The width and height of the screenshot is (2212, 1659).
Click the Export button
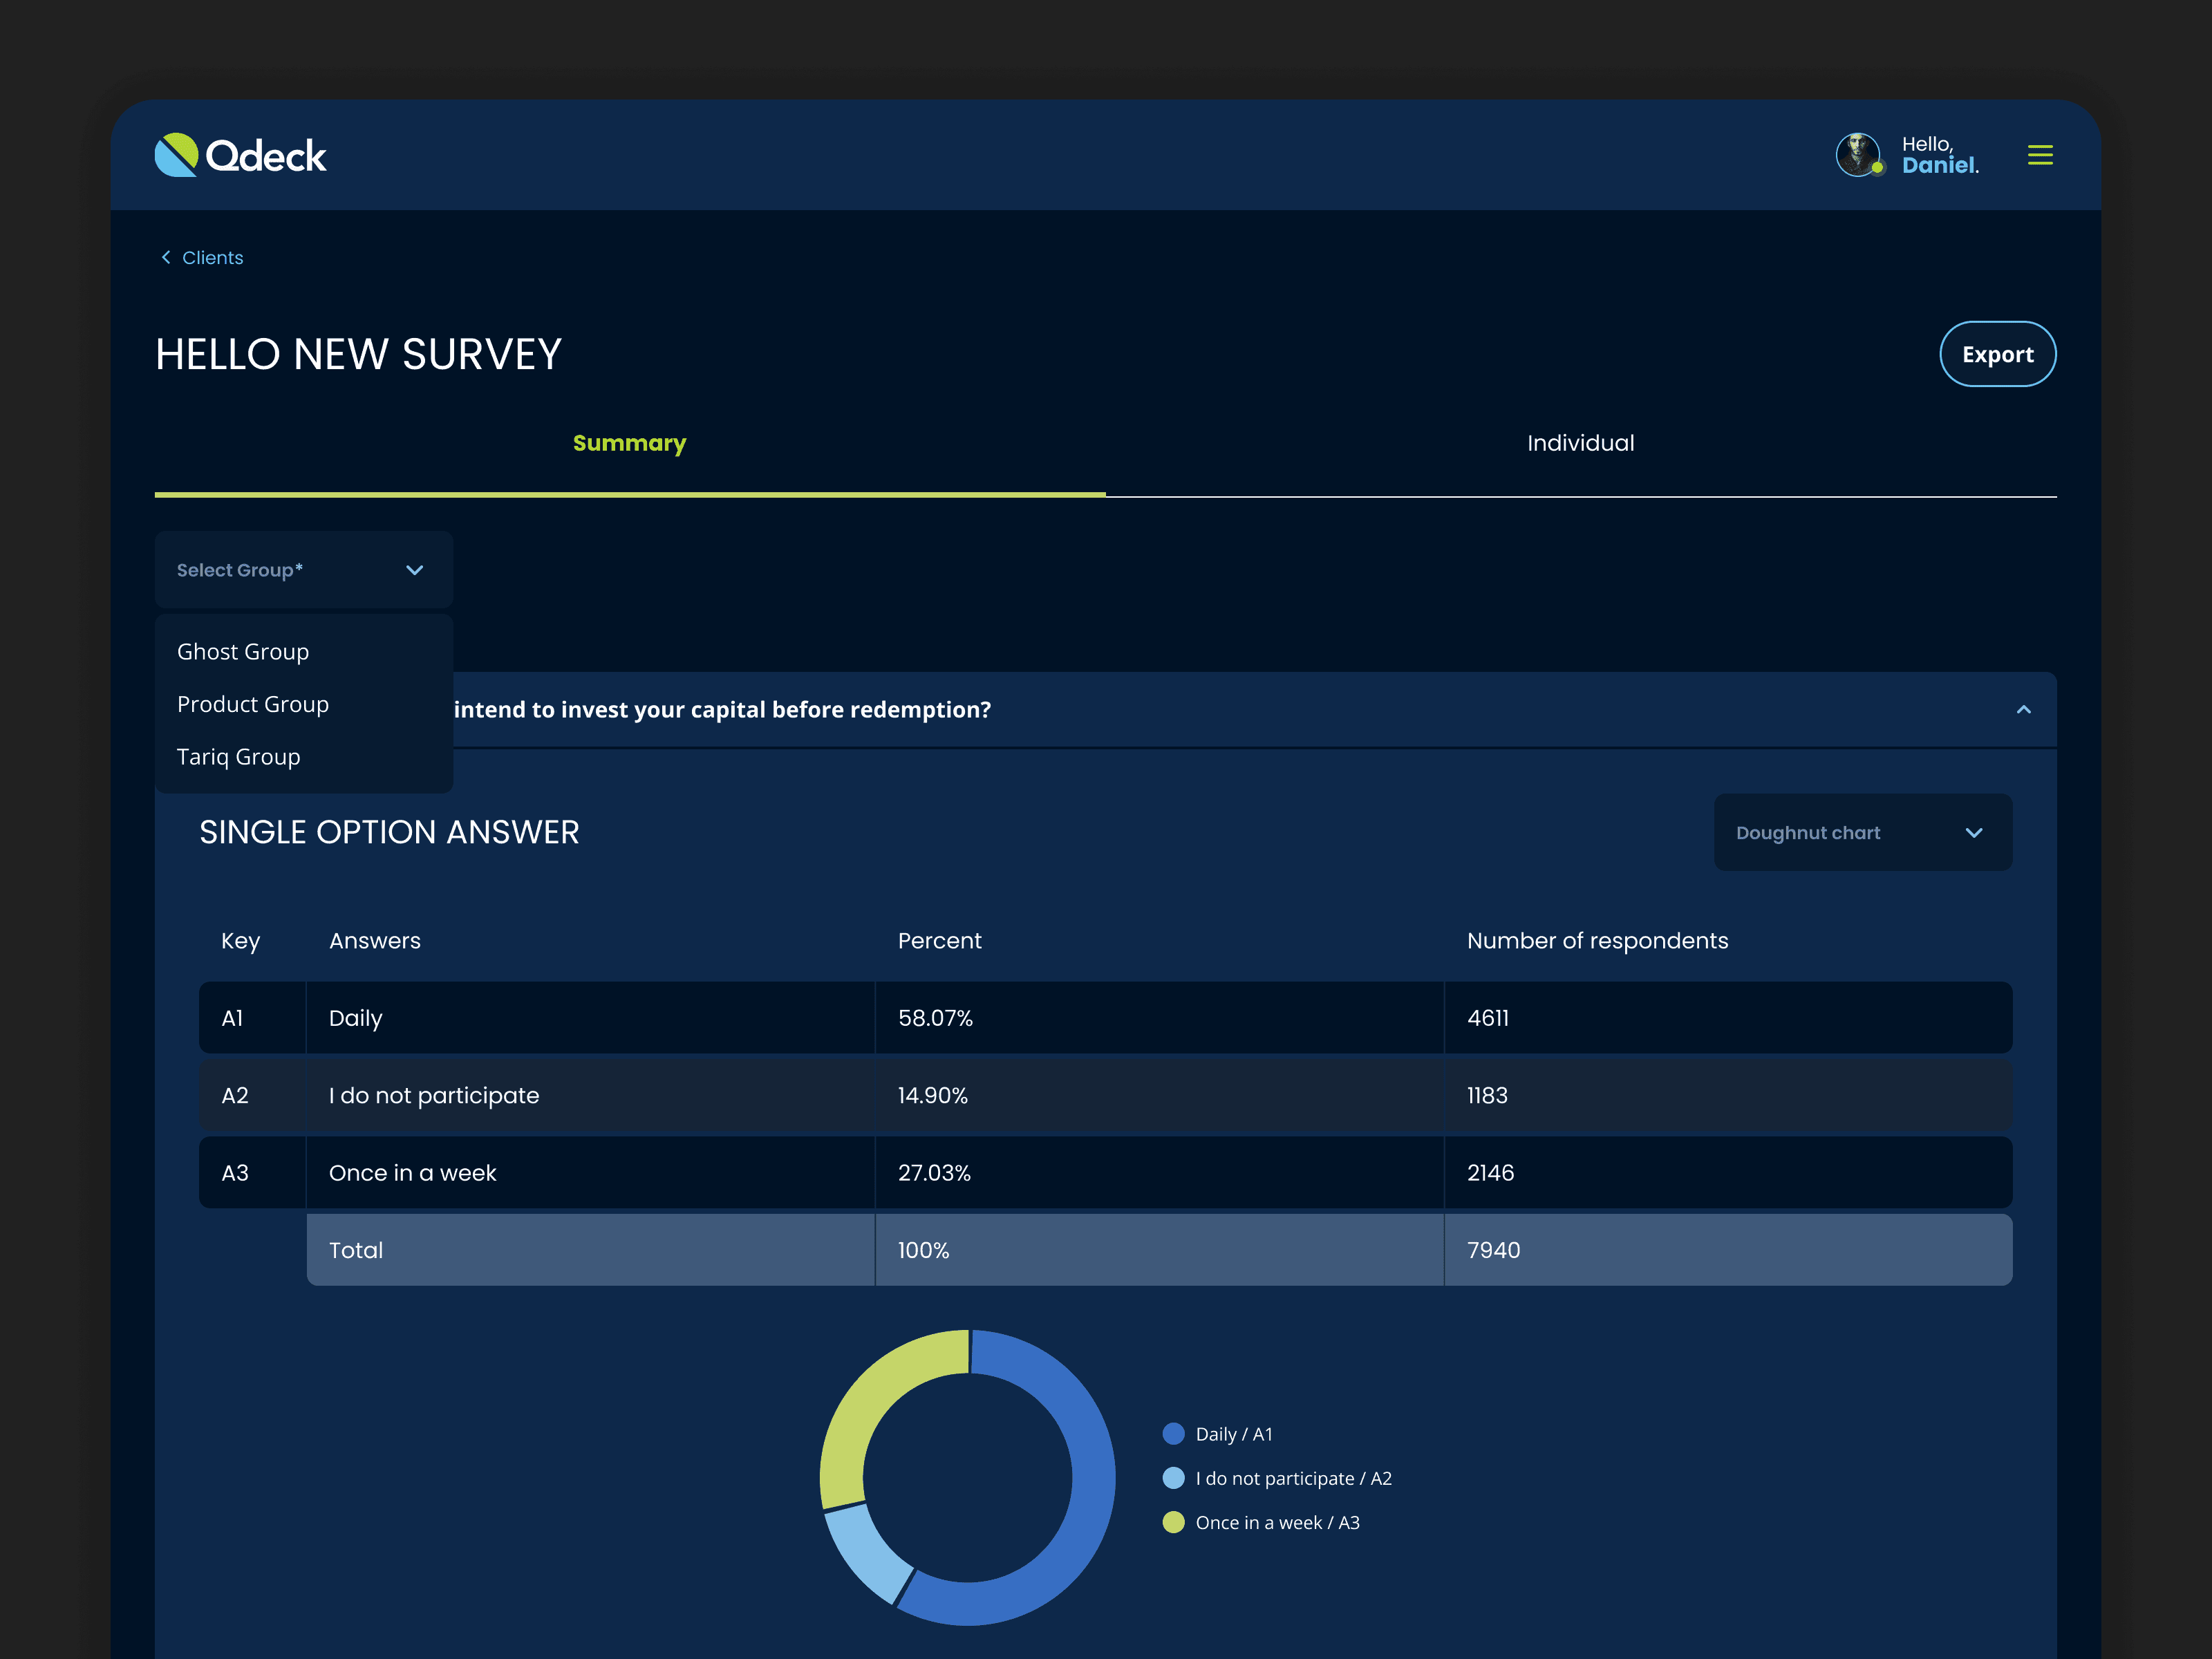tap(1997, 354)
